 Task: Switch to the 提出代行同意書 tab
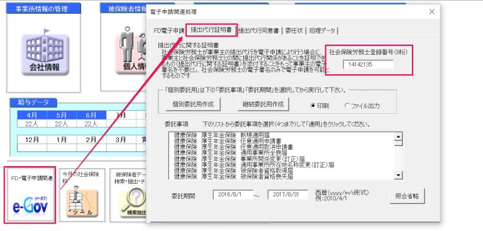pos(258,31)
